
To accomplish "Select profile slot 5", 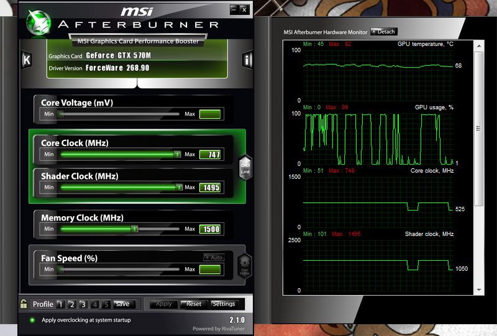I will tap(106, 304).
